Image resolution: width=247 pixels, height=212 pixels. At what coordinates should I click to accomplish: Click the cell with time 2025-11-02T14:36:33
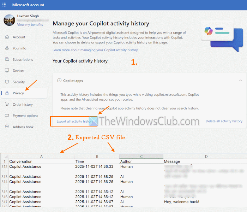97,166
